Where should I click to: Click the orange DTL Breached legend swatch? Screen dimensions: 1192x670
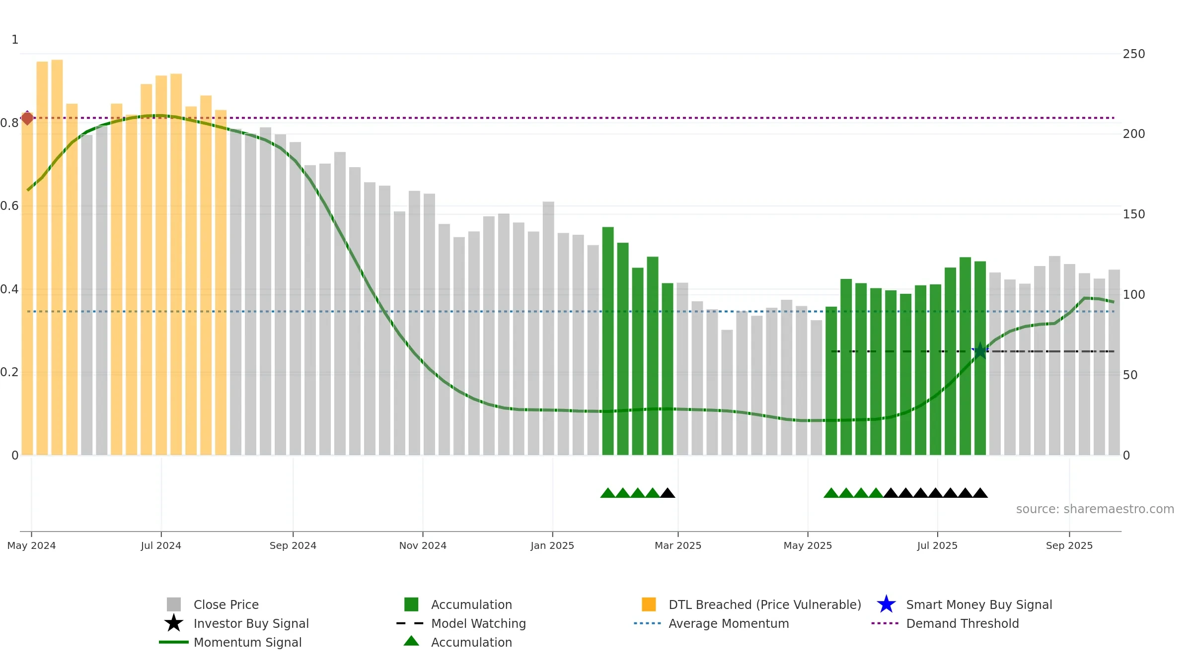coord(649,604)
